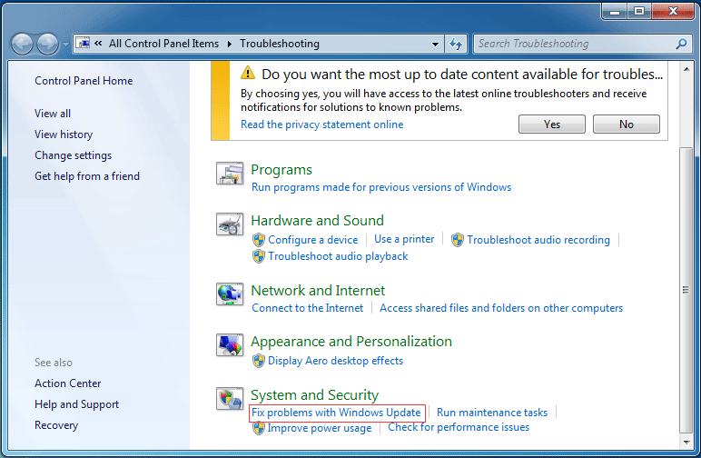Click Connect to the Internet

[307, 308]
